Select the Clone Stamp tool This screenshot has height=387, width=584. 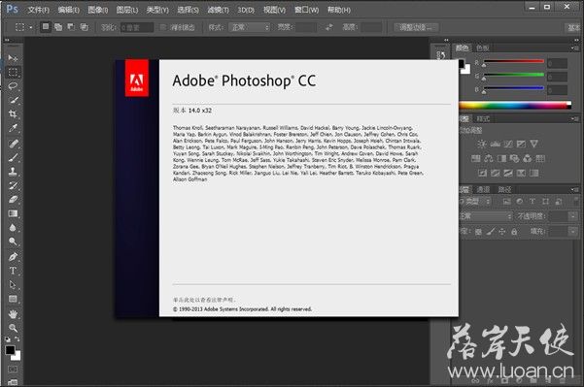tap(13, 171)
